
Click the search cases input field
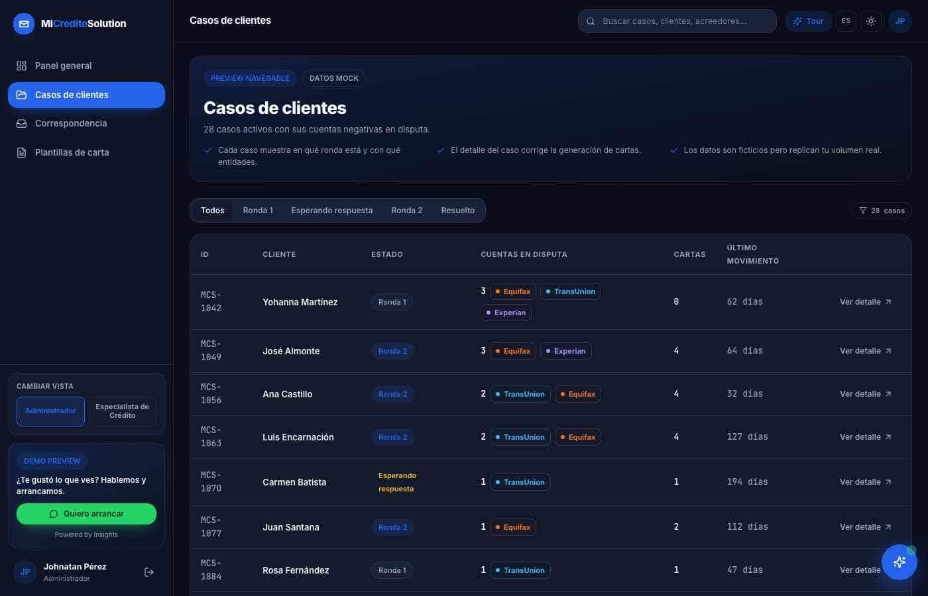[x=677, y=21]
